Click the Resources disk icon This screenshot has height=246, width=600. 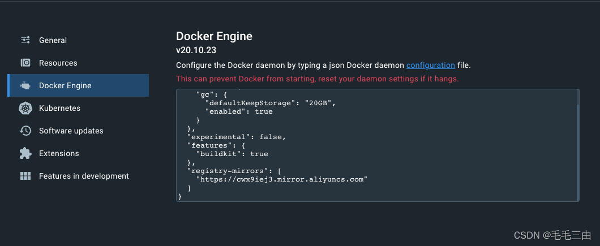pyautogui.click(x=25, y=63)
